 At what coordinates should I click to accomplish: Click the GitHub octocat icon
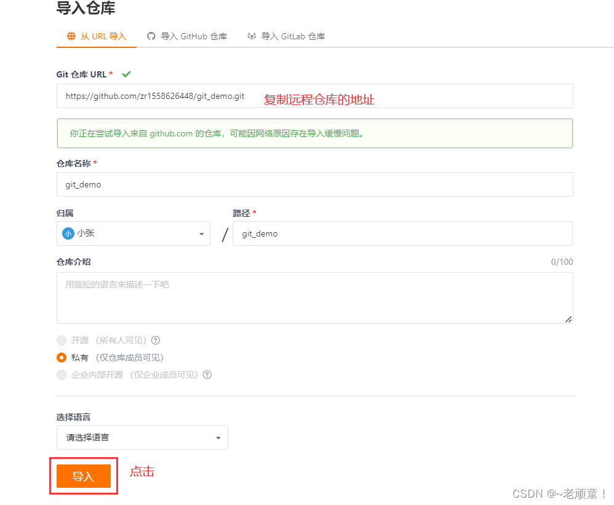click(151, 36)
